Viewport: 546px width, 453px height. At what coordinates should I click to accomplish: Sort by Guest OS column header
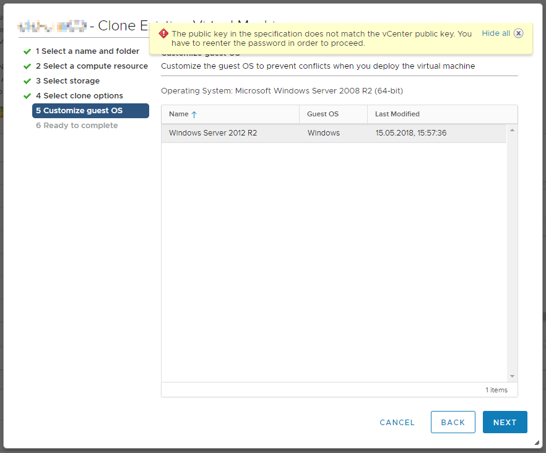[333, 114]
